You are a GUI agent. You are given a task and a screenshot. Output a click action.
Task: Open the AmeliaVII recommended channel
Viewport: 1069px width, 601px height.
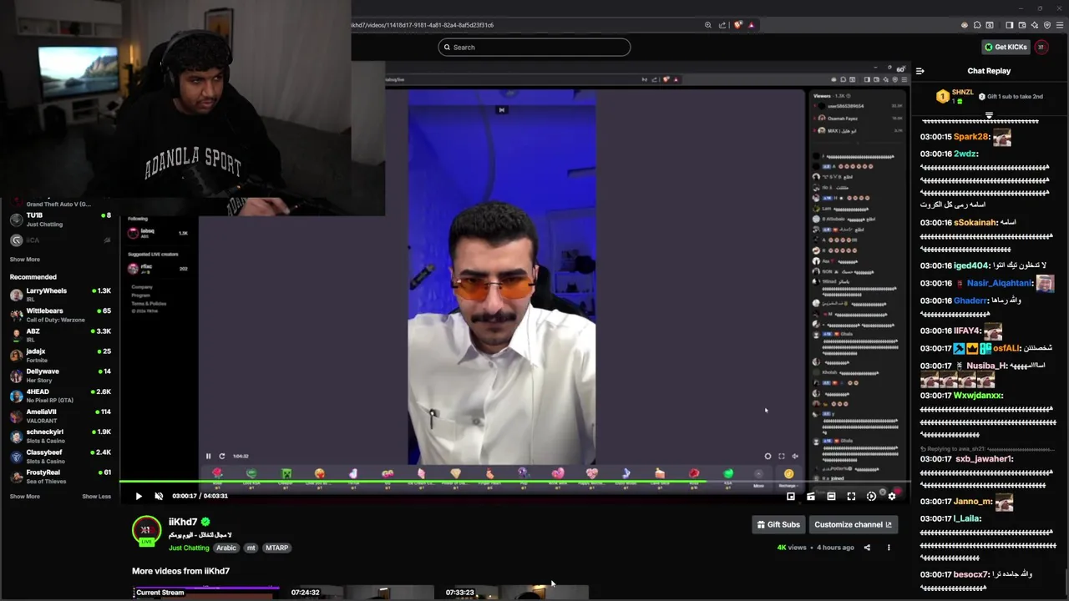coord(60,416)
